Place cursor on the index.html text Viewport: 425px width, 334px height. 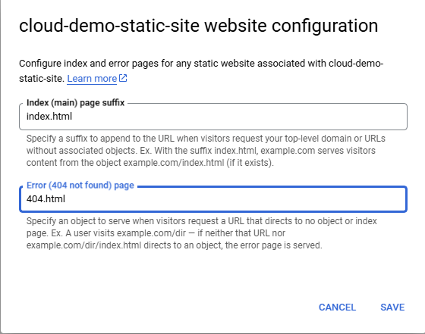[x=49, y=117]
